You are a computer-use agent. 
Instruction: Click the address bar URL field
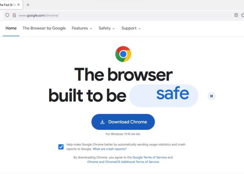[x=125, y=15]
